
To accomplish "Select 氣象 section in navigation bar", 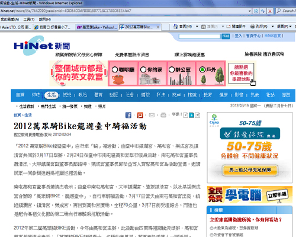I will tap(255, 95).
